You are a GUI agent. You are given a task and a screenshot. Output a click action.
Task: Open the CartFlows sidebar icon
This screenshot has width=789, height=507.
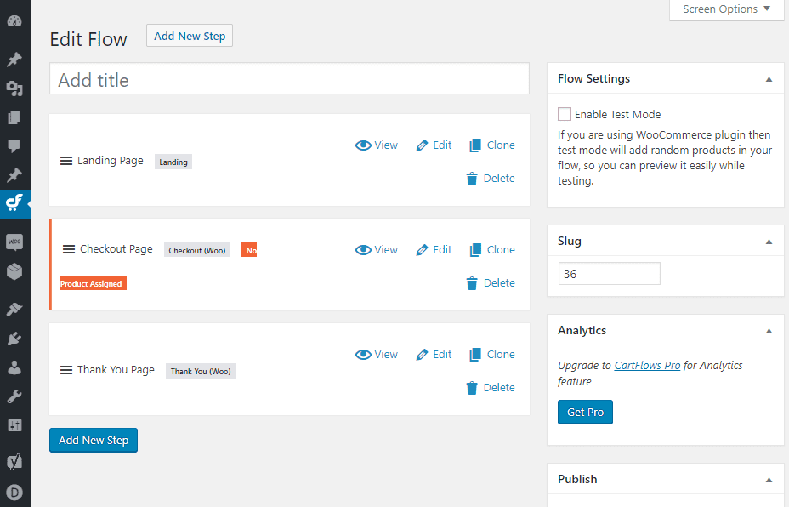point(14,203)
